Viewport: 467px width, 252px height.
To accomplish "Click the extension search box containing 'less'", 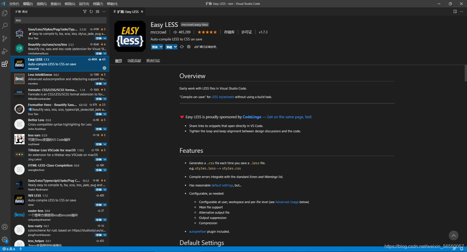I will pyautogui.click(x=60, y=20).
